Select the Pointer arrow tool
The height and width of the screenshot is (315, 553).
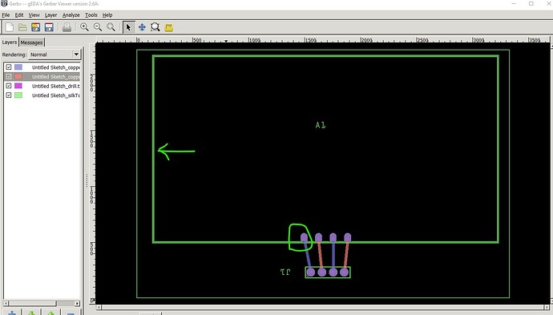128,27
